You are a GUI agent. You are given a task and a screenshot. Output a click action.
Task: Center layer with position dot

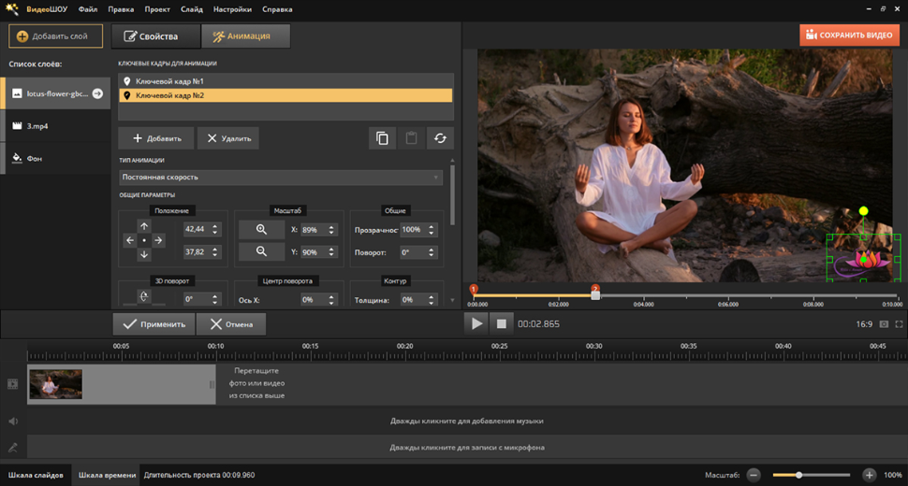pos(144,240)
